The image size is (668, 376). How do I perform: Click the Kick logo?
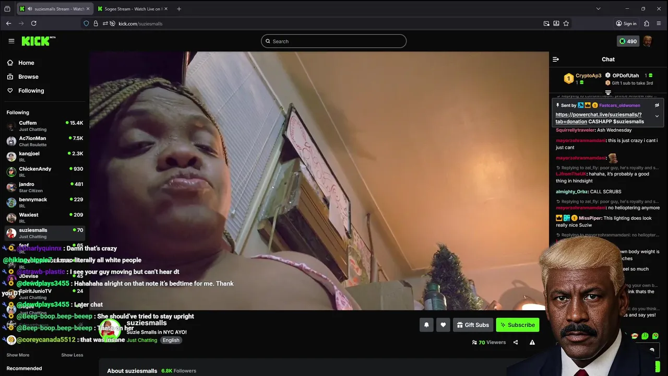38,41
